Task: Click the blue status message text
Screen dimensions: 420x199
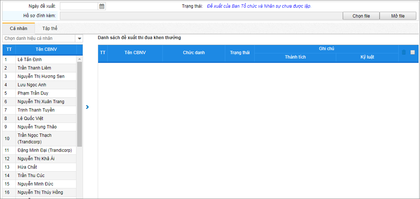Action: click(x=259, y=6)
